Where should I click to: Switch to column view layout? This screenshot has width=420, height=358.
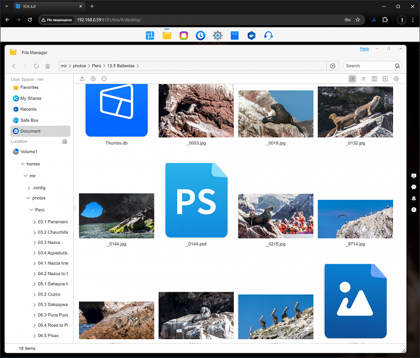point(374,79)
